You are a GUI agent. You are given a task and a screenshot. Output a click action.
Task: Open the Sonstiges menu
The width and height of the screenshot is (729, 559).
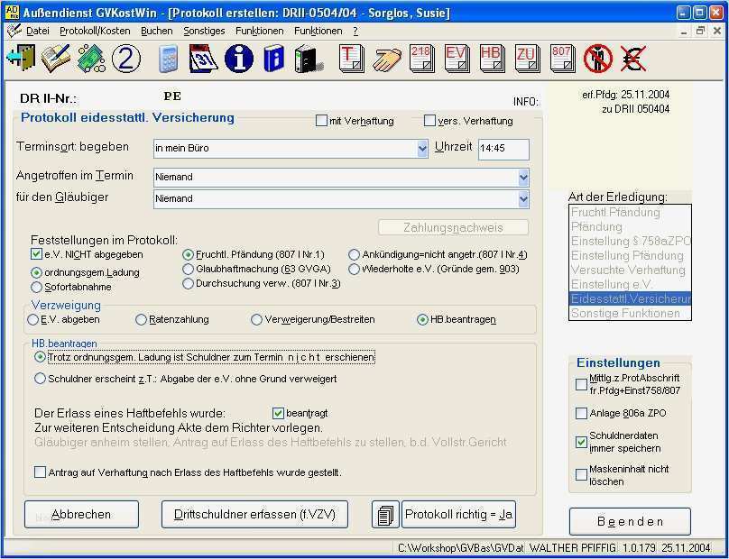[204, 31]
